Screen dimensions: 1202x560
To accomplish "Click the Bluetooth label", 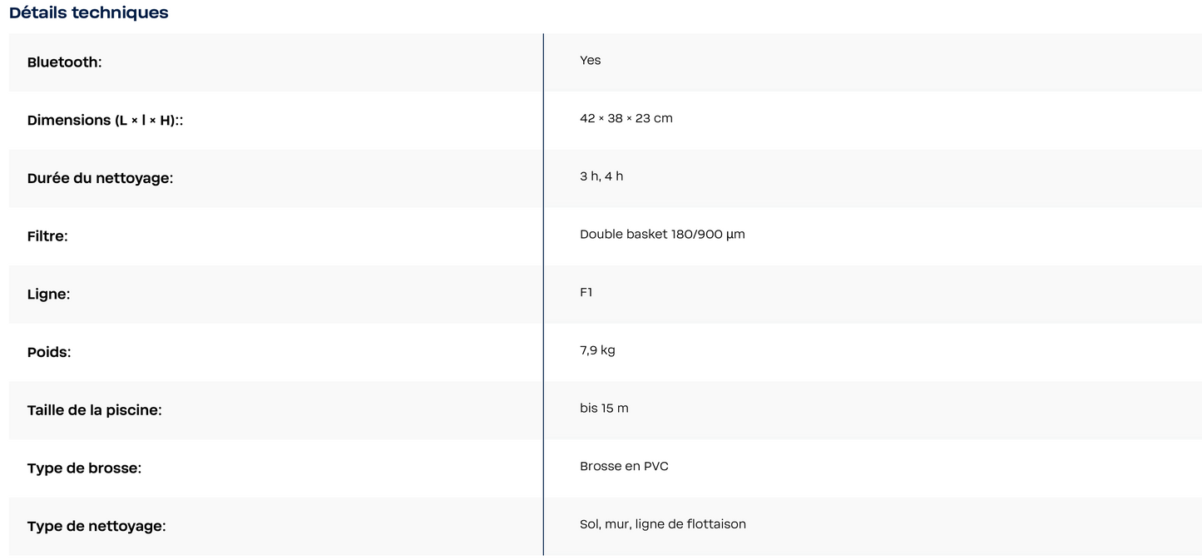I will [x=64, y=62].
